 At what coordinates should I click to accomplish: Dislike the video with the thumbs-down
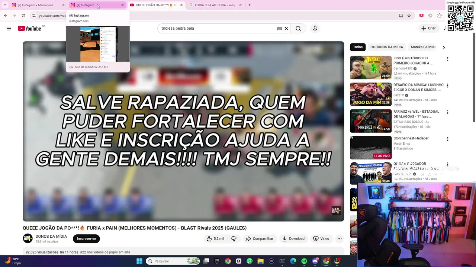[x=234, y=239]
